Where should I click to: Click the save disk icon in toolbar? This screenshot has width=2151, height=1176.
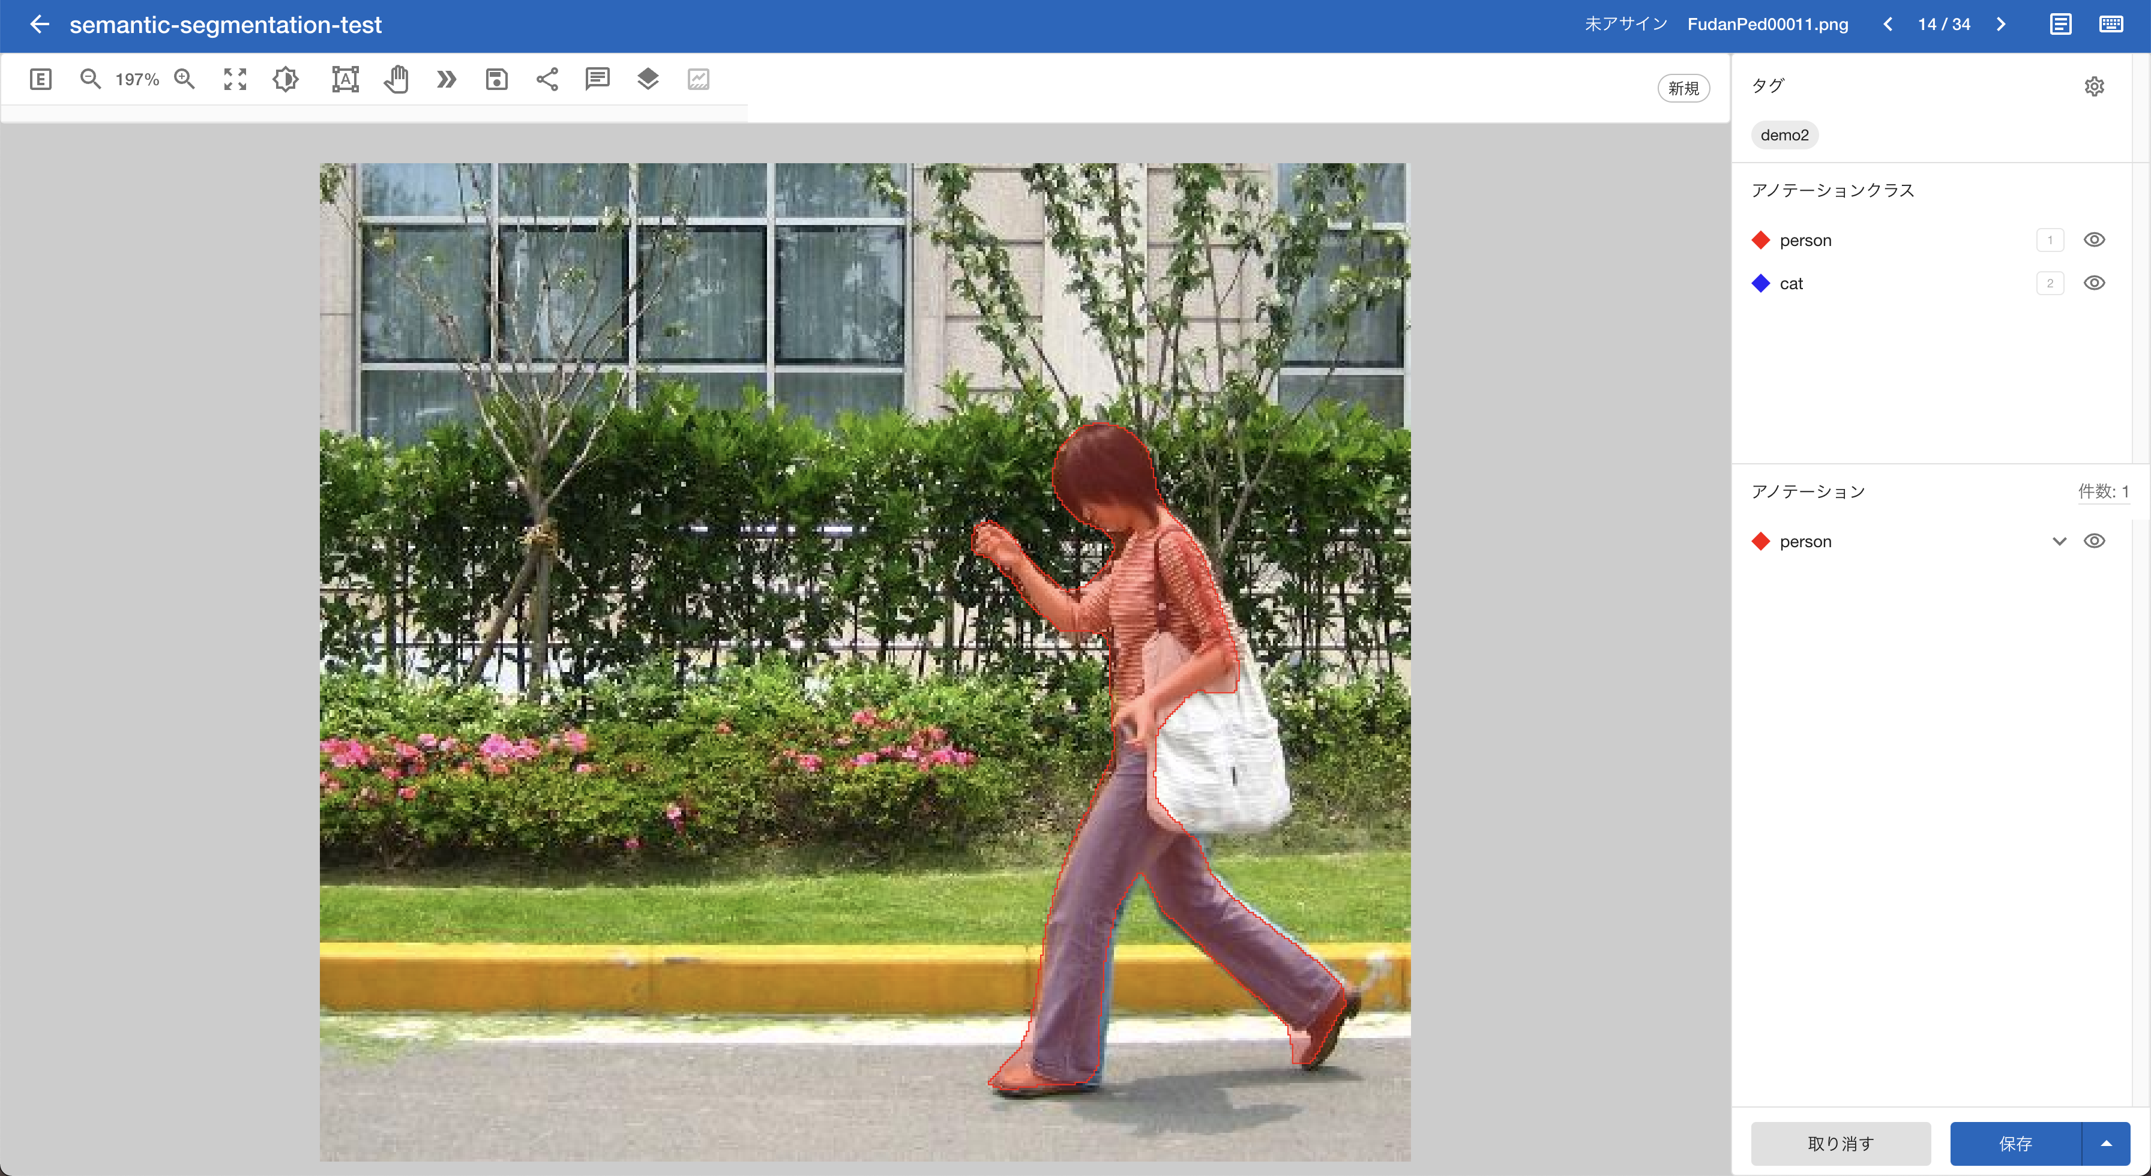point(497,79)
